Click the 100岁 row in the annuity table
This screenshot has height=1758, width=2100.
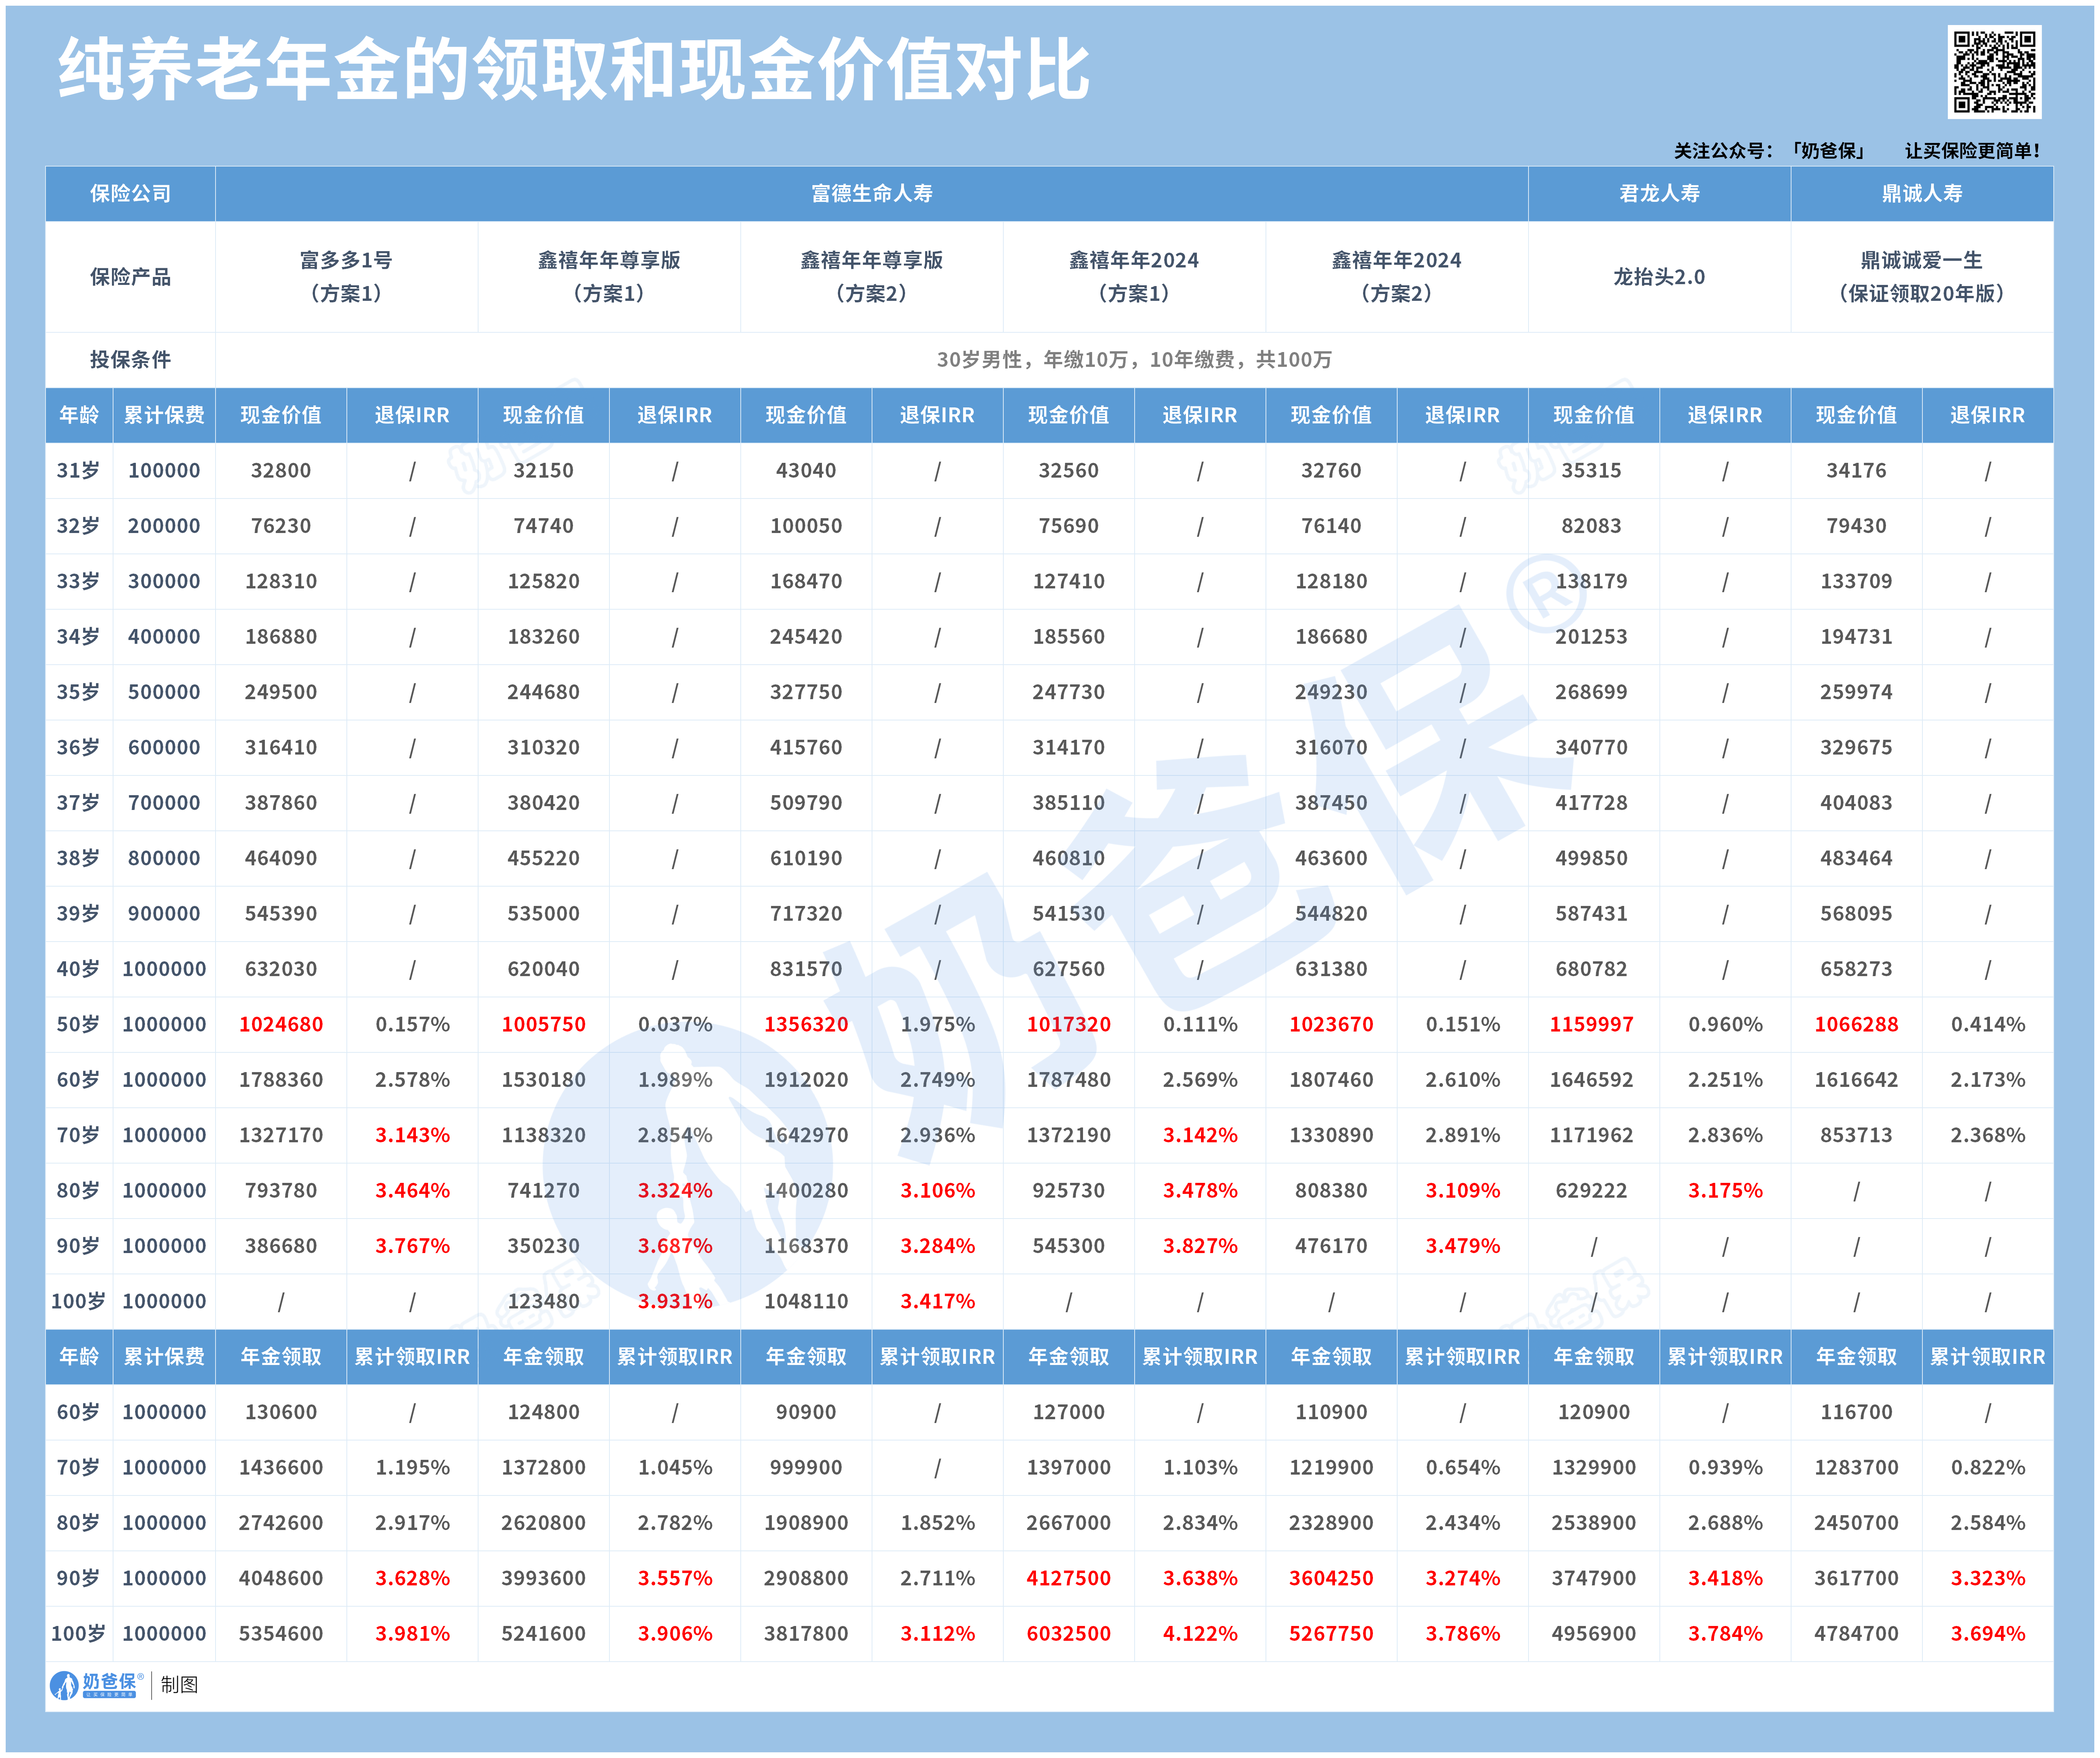[x=78, y=1633]
